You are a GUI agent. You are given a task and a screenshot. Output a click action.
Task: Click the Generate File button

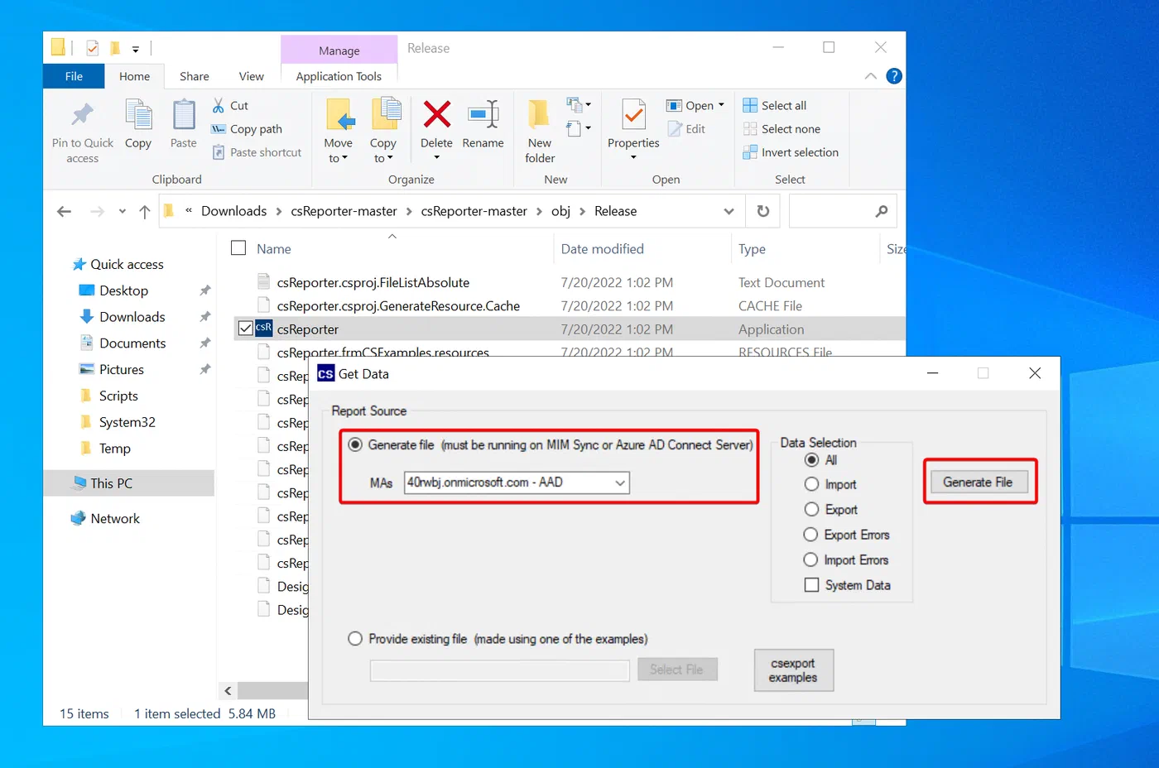[978, 482]
